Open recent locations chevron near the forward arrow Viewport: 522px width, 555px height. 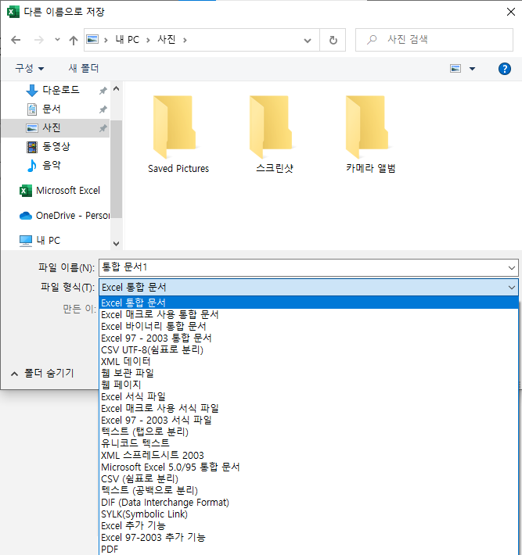point(57,40)
